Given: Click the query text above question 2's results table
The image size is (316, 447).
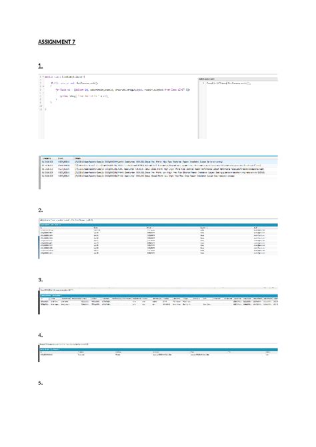Looking at the screenshot, I should click(66, 220).
